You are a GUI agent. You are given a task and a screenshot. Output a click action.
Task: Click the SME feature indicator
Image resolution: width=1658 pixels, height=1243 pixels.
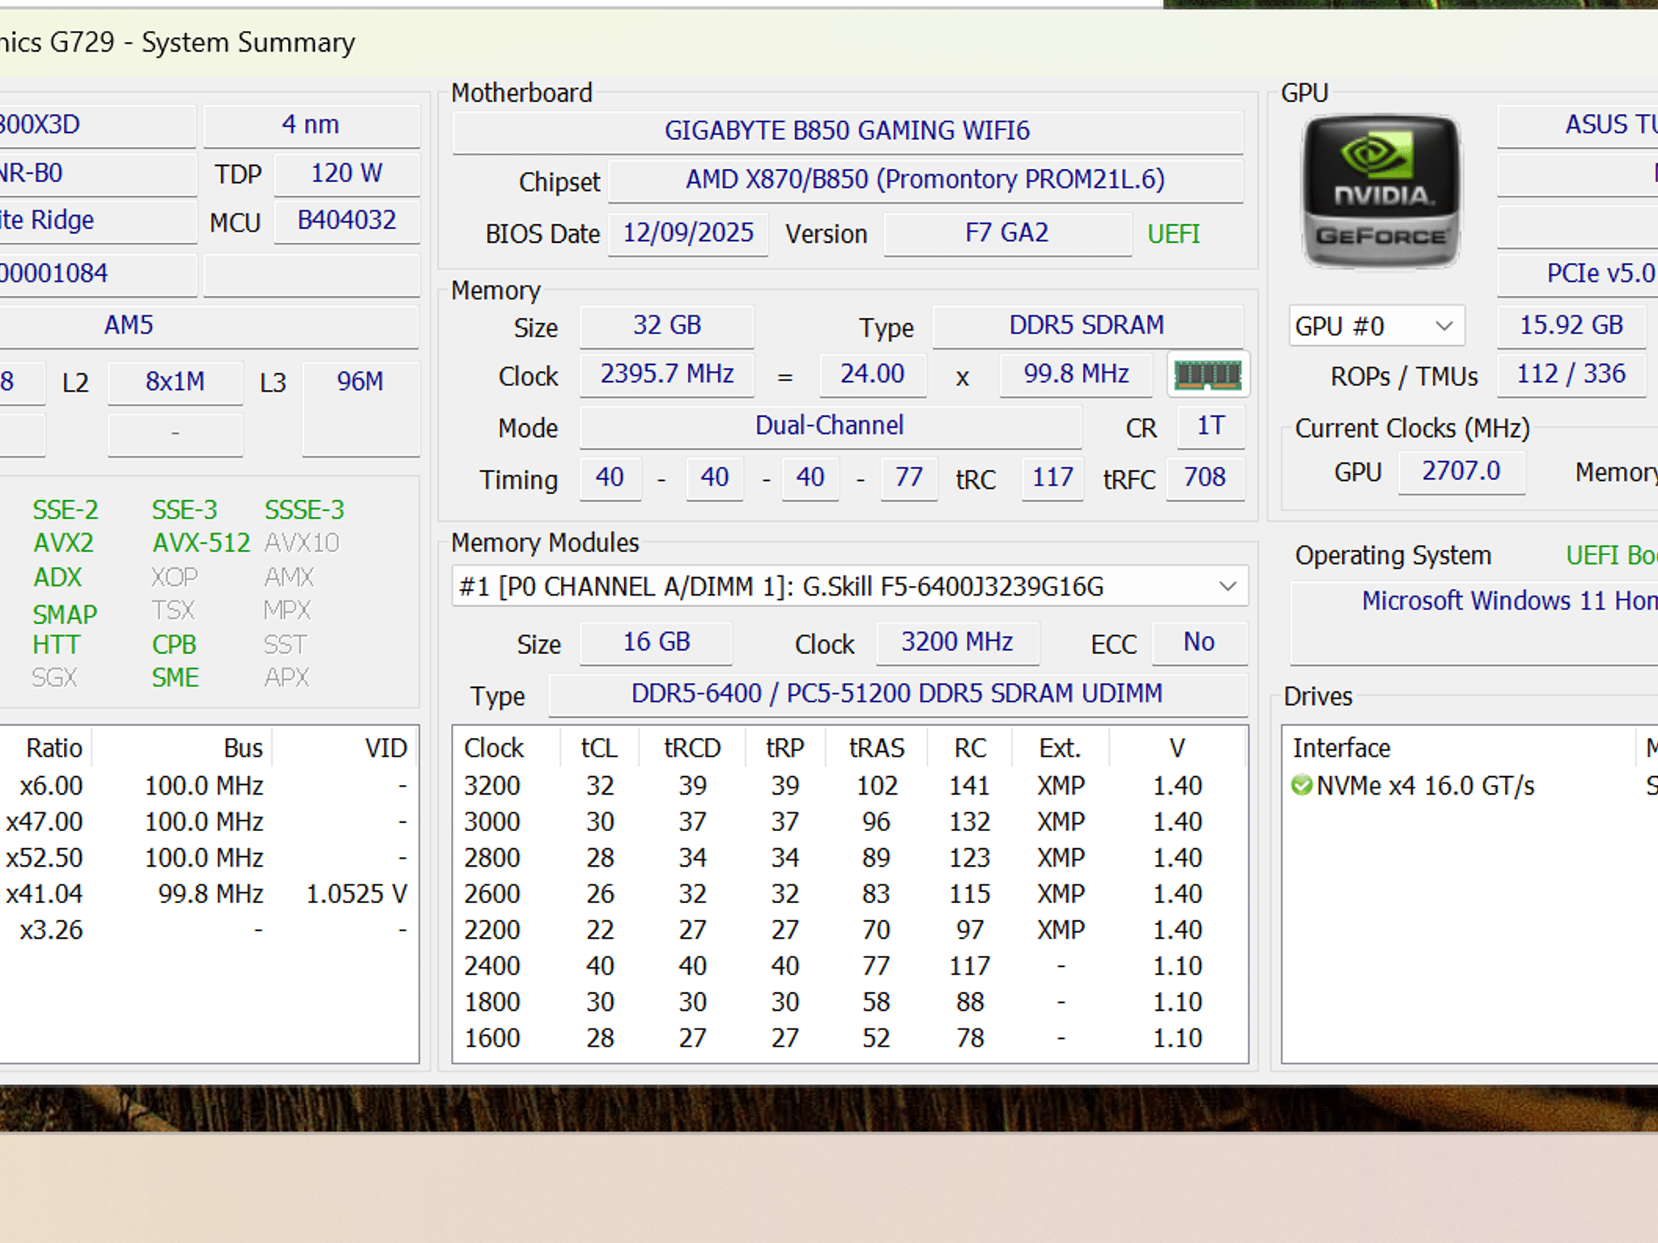pos(175,677)
